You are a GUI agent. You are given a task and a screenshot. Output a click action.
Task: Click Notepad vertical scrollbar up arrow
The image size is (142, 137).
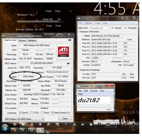click(x=112, y=98)
